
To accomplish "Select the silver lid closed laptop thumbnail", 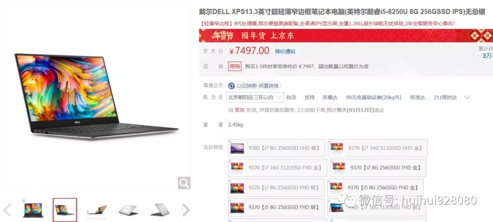I will pyautogui.click(x=128, y=210).
